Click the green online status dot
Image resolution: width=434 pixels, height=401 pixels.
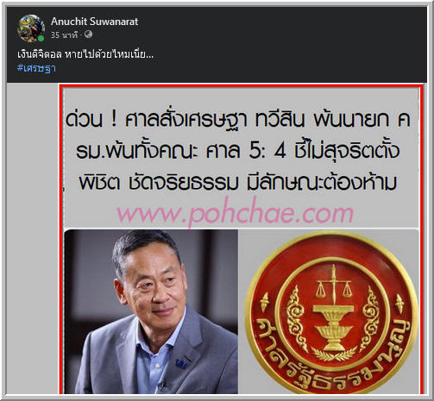coord(41,38)
